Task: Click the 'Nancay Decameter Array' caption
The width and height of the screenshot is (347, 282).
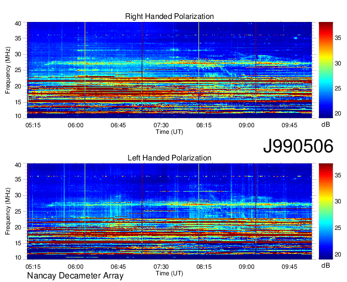Action: (x=75, y=276)
